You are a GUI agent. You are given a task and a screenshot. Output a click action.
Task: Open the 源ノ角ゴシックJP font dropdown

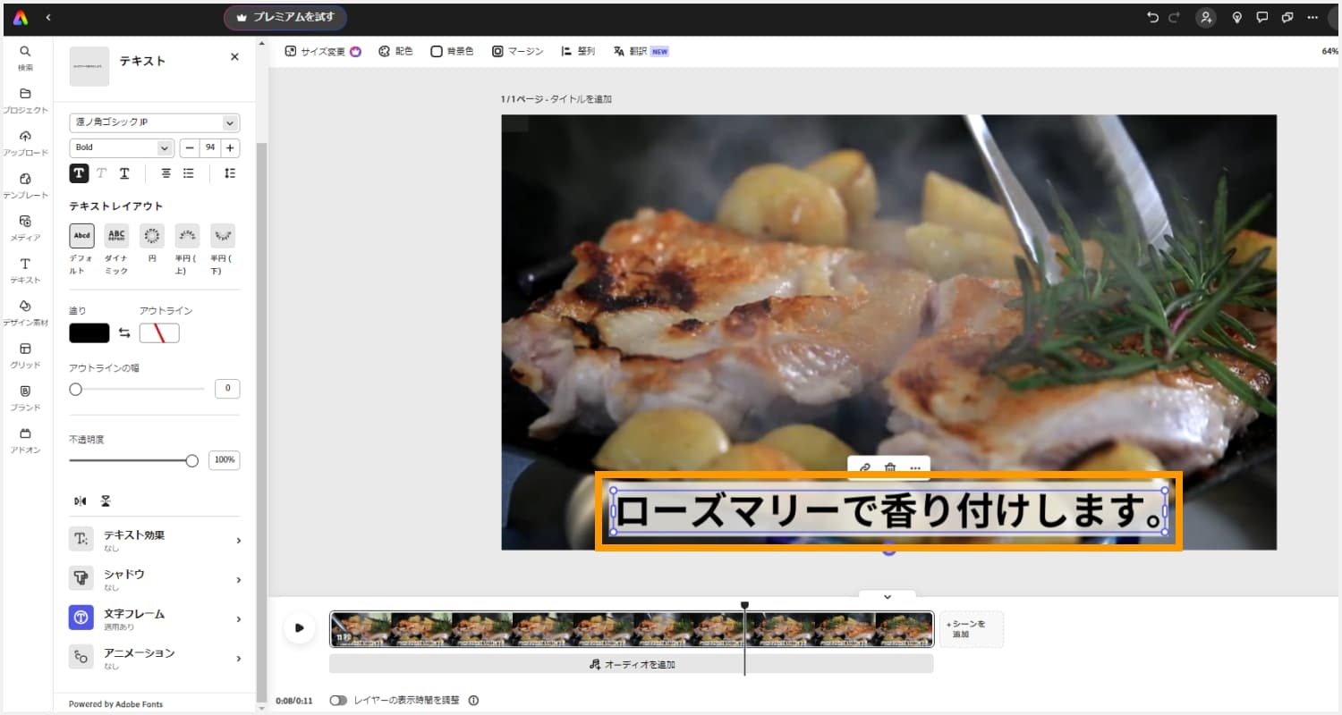[x=153, y=122]
